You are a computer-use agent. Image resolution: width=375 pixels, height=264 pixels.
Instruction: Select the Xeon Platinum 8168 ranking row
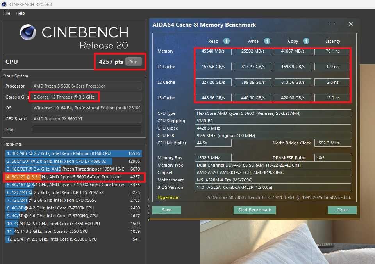click(x=73, y=153)
